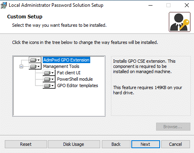
Task: Cancel the LAPS setup
Action: coord(176,144)
